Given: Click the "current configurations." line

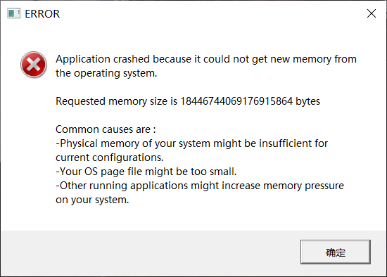Looking at the screenshot, I should 110,157.
